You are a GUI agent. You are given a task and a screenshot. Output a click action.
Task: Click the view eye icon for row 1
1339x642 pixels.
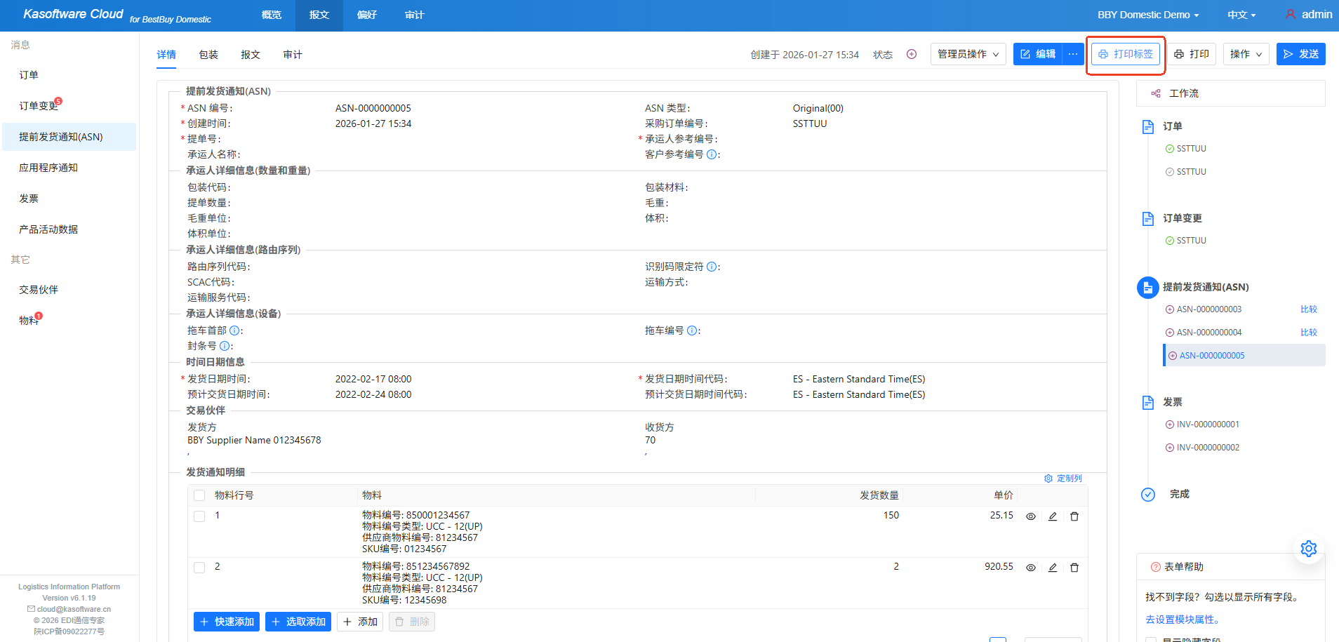(x=1030, y=516)
